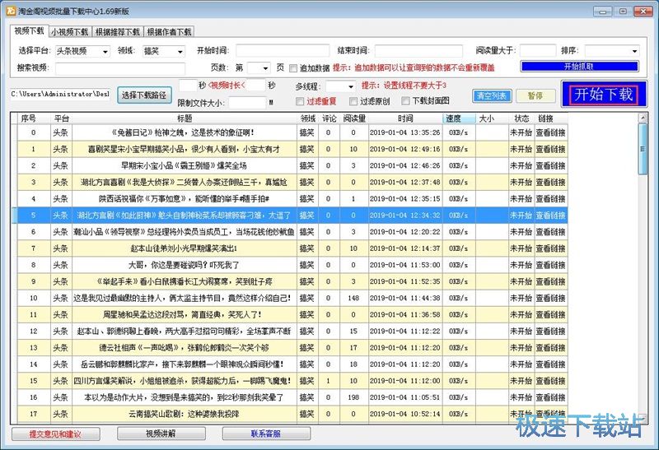Click the 限制文件大小 input field
The width and height of the screenshot is (659, 450).
click(248, 103)
